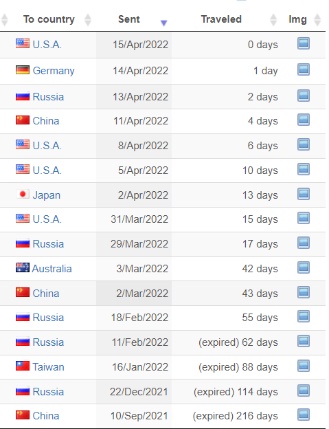Click the Traveled column header

click(x=221, y=19)
